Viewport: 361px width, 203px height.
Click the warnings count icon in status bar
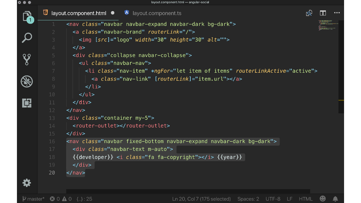click(x=64, y=199)
